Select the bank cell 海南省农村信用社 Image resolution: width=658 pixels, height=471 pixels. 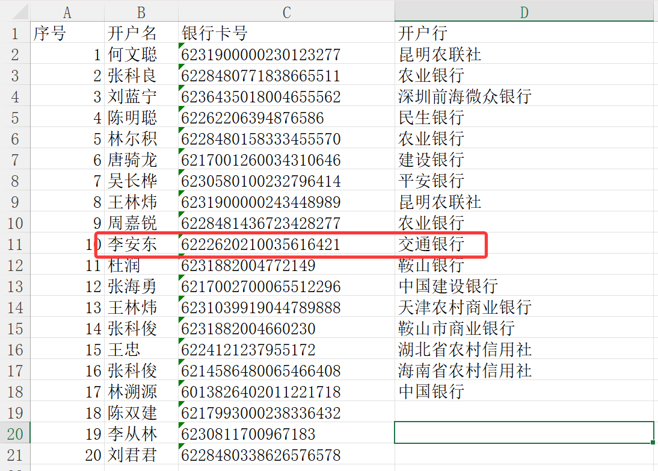tap(524, 370)
